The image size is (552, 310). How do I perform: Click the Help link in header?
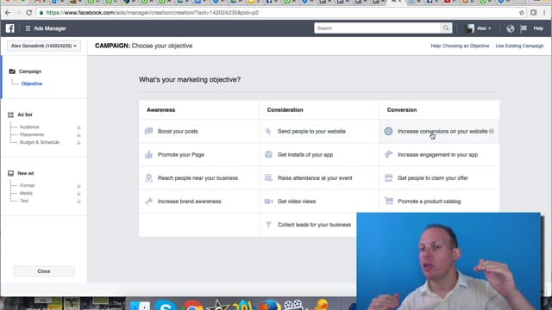538,28
